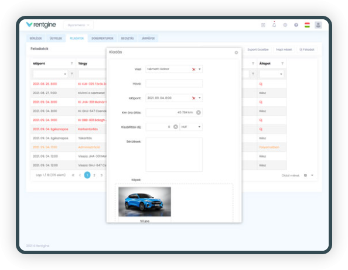Clear the Kiszállítási díj amount
This screenshot has height=270, width=348.
coord(176,127)
